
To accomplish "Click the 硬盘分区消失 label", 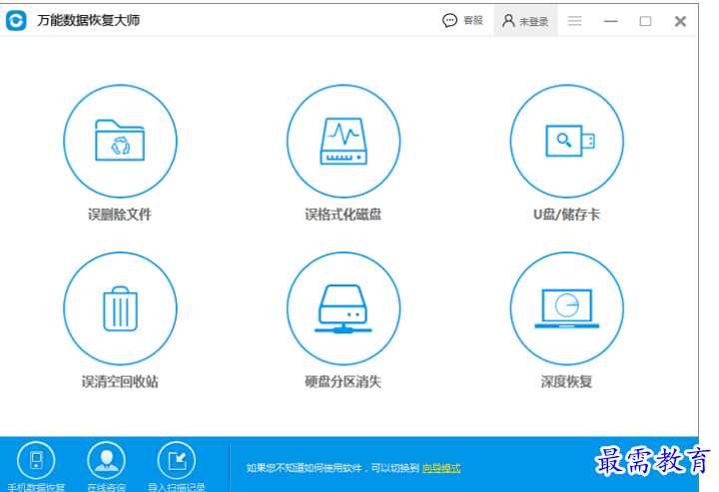I will (343, 381).
